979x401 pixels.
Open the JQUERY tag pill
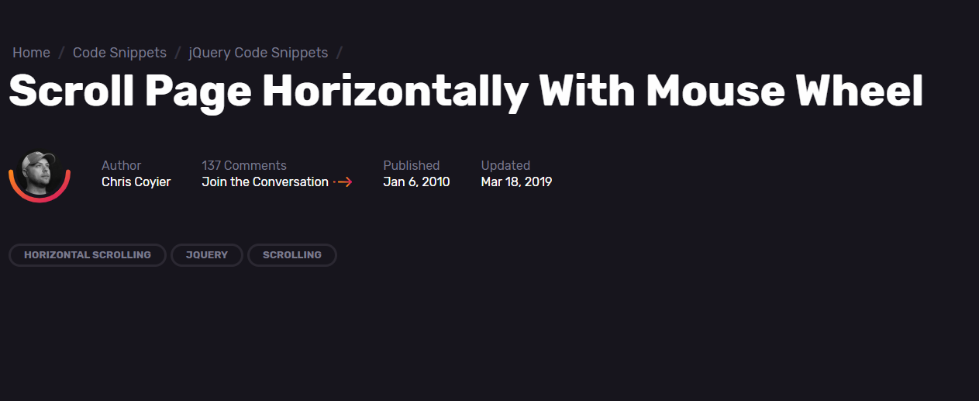point(207,255)
